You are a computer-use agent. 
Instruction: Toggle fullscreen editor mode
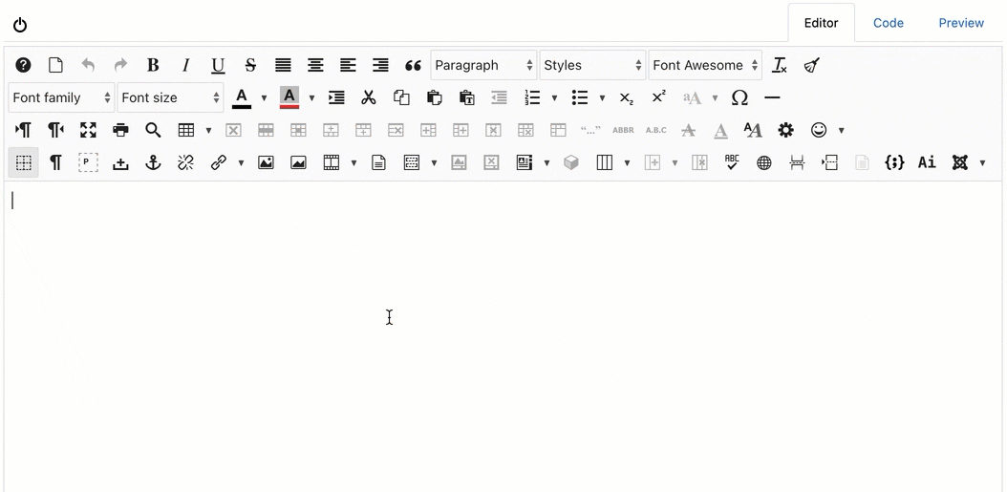coord(88,130)
